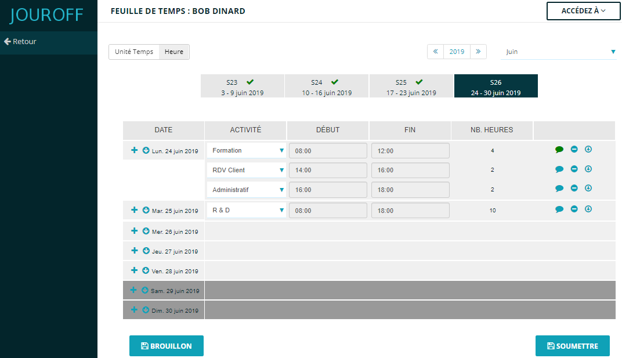Open the Juin month dropdown
Screen dimensions: 622x358
pyautogui.click(x=559, y=52)
